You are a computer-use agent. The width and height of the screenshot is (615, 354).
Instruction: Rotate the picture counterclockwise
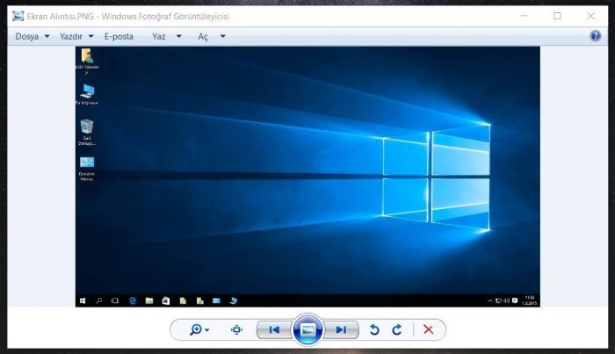pos(374,329)
